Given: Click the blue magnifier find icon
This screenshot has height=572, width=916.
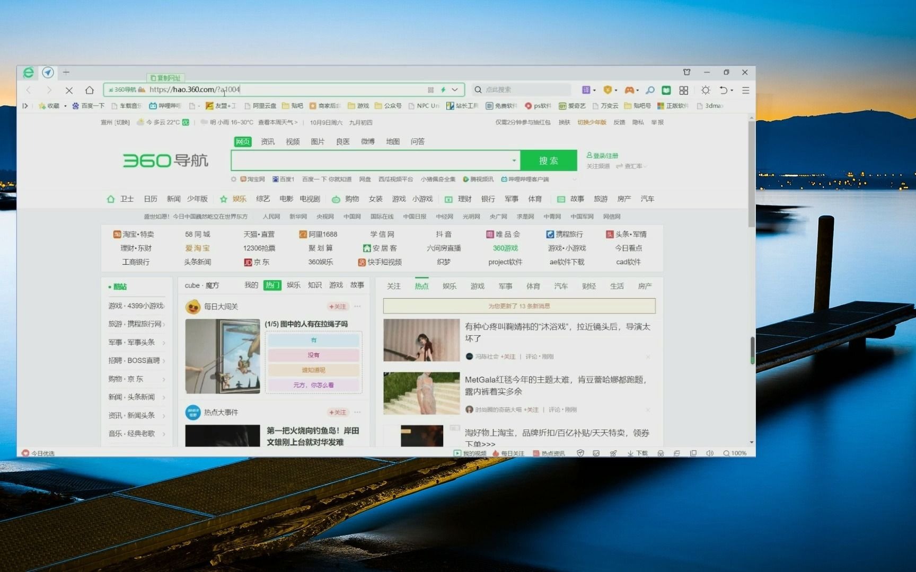Looking at the screenshot, I should (x=650, y=90).
